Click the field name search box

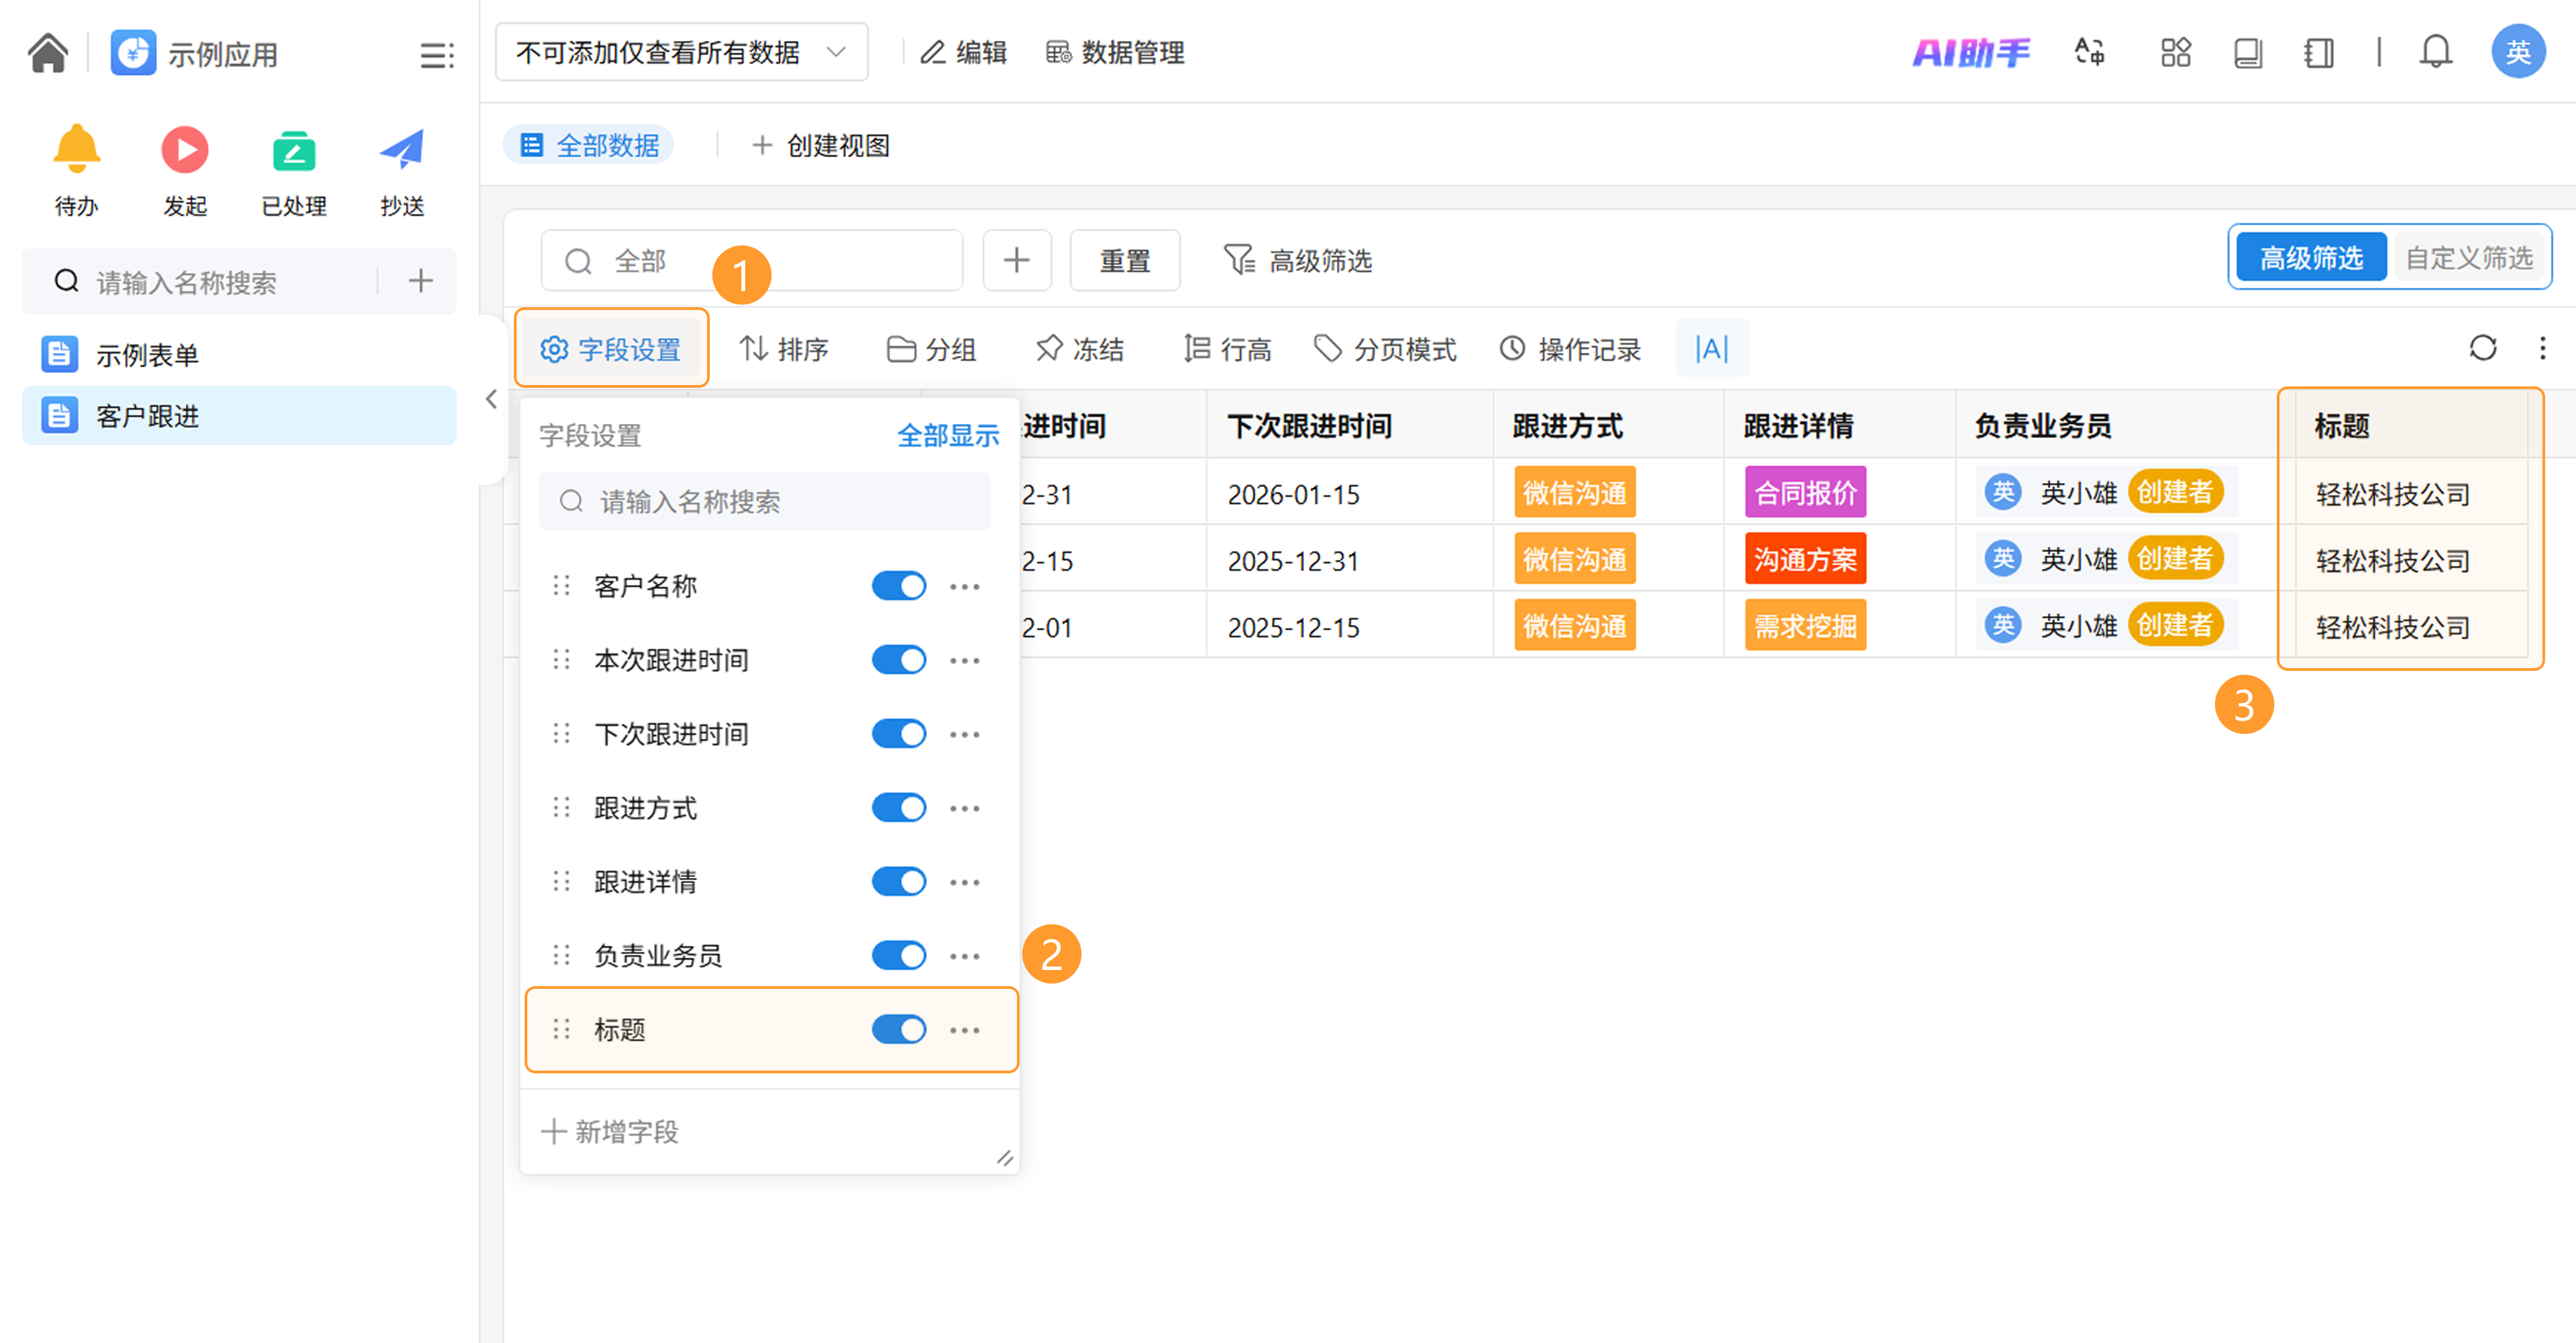pyautogui.click(x=764, y=501)
